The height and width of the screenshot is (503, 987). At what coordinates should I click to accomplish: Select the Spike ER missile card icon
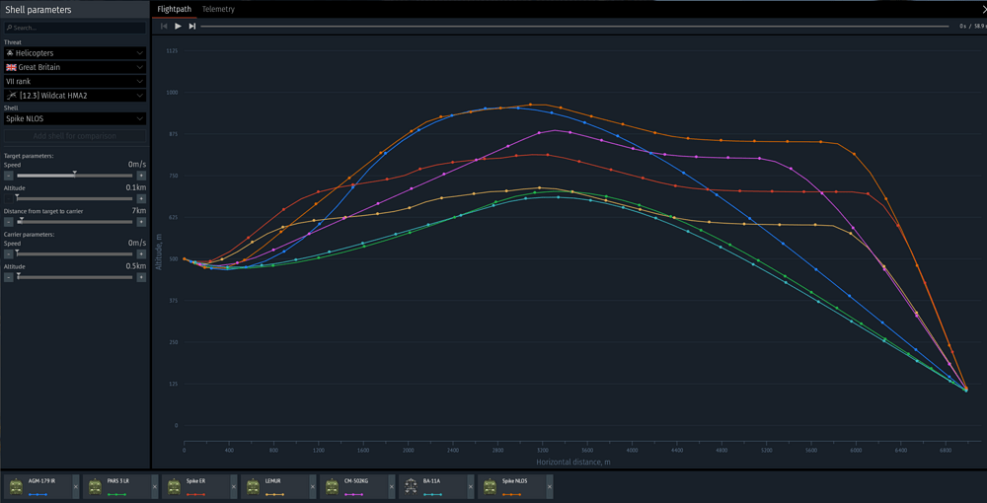coord(174,486)
